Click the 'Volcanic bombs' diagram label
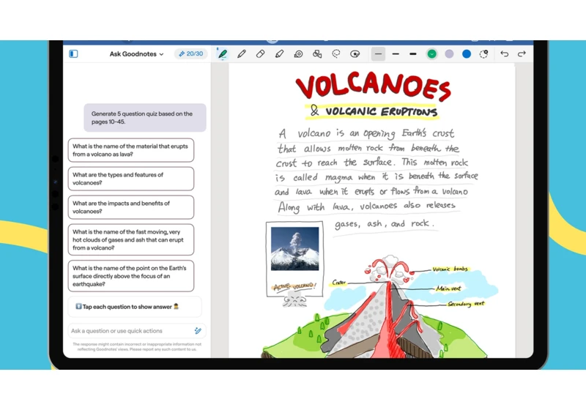This screenshot has height=410, width=586. pyautogui.click(x=450, y=269)
